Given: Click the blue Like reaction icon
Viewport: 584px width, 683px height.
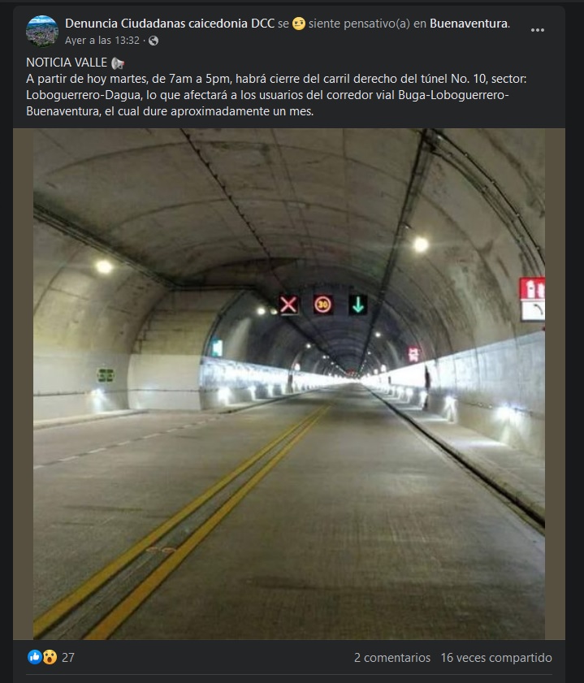Looking at the screenshot, I should (x=34, y=657).
